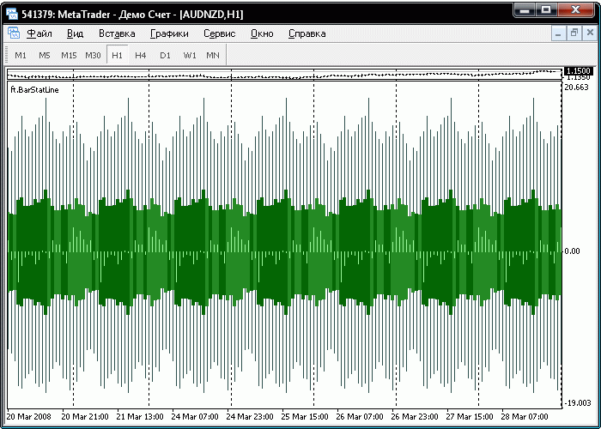601x429 pixels.
Task: Click the 24 Mar 07:00 time label
Action: 195,416
